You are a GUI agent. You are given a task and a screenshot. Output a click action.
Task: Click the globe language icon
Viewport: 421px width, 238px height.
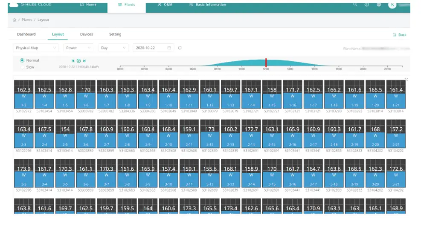point(378,5)
